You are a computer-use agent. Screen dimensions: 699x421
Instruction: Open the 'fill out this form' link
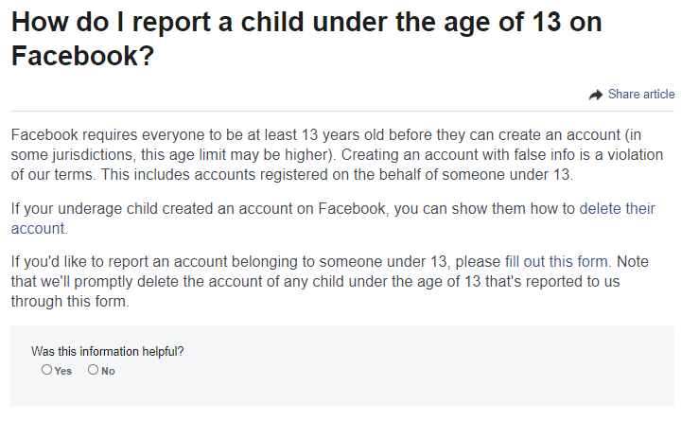(x=556, y=261)
